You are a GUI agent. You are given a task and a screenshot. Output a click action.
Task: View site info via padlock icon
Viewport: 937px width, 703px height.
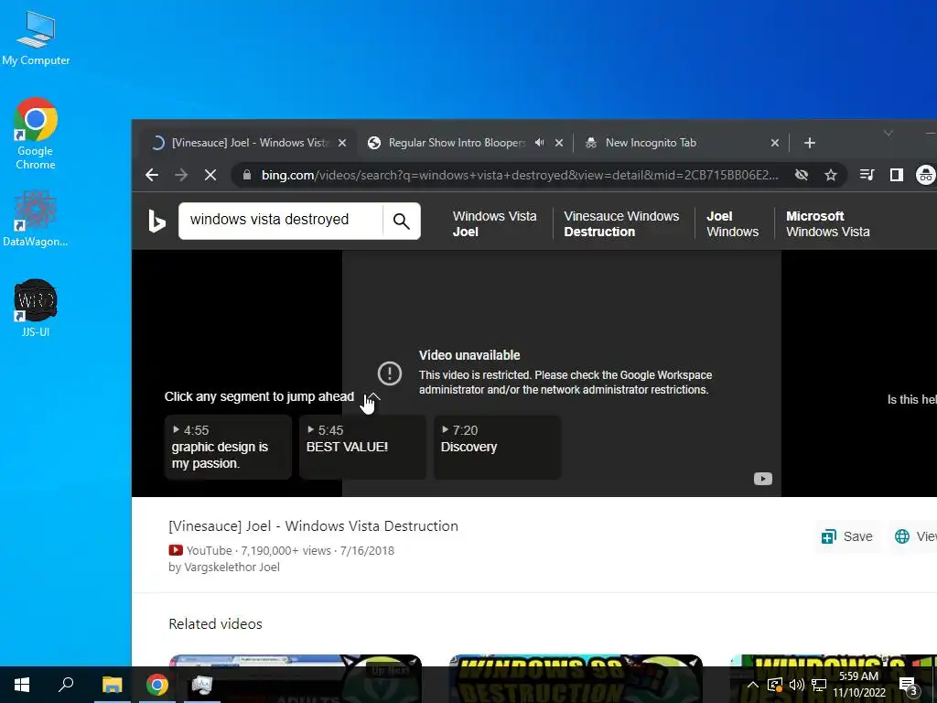click(246, 175)
